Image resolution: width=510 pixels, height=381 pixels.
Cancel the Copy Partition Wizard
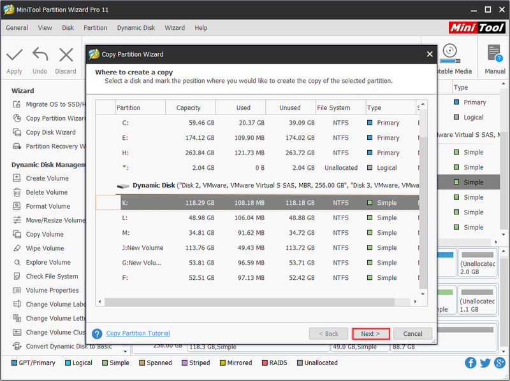coord(412,334)
